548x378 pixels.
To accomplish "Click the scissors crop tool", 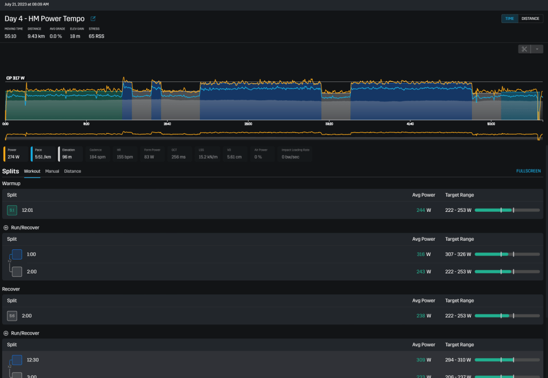I will [x=524, y=49].
